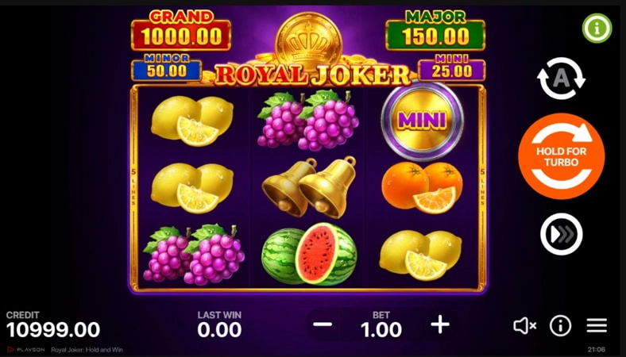
Task: Click the MAJOR 150.00 jackpot panel
Action: pos(435,30)
